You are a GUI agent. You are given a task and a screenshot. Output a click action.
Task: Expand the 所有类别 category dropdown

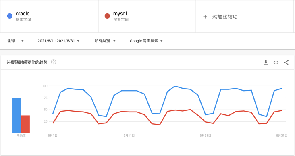pyautogui.click(x=105, y=41)
